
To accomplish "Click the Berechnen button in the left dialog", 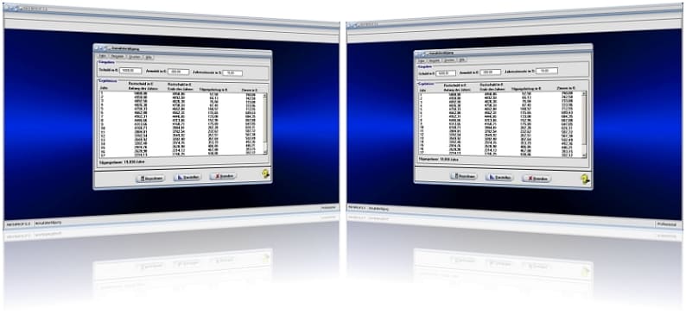I will (x=150, y=179).
